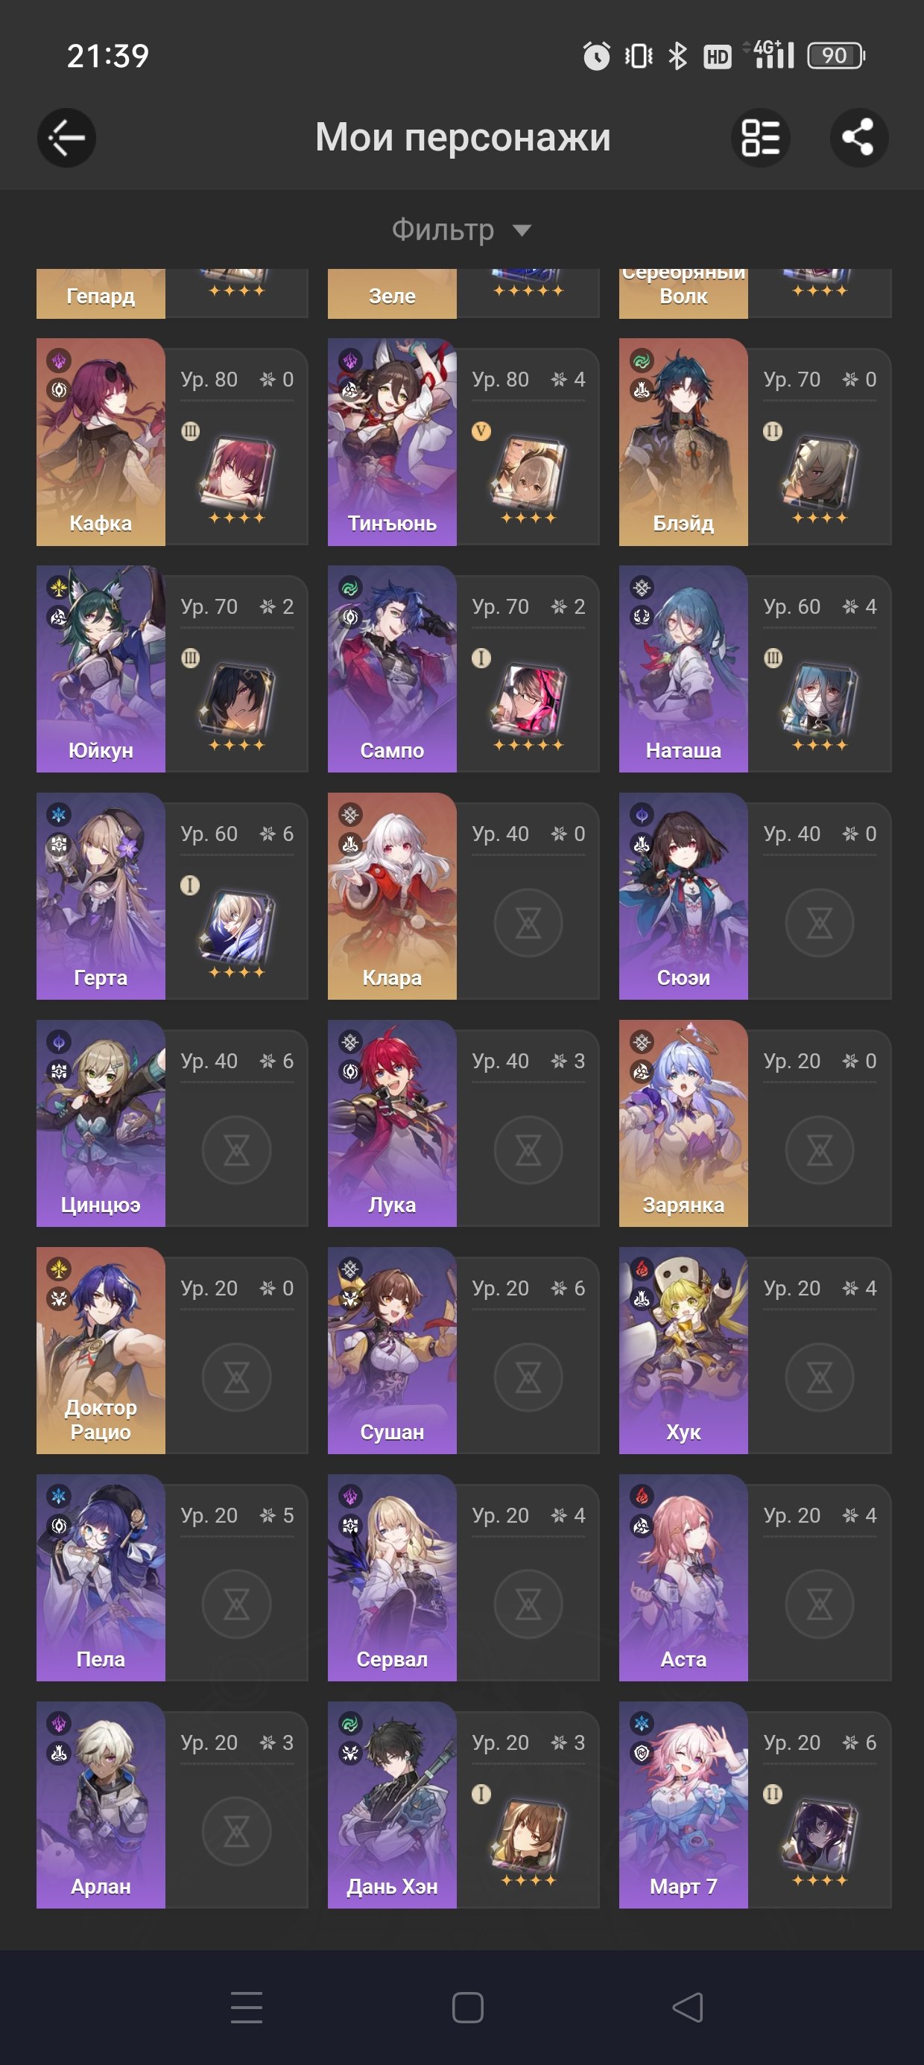Tap Сюзи's empty light cone slot
924x2065 pixels.
pyautogui.click(x=819, y=923)
